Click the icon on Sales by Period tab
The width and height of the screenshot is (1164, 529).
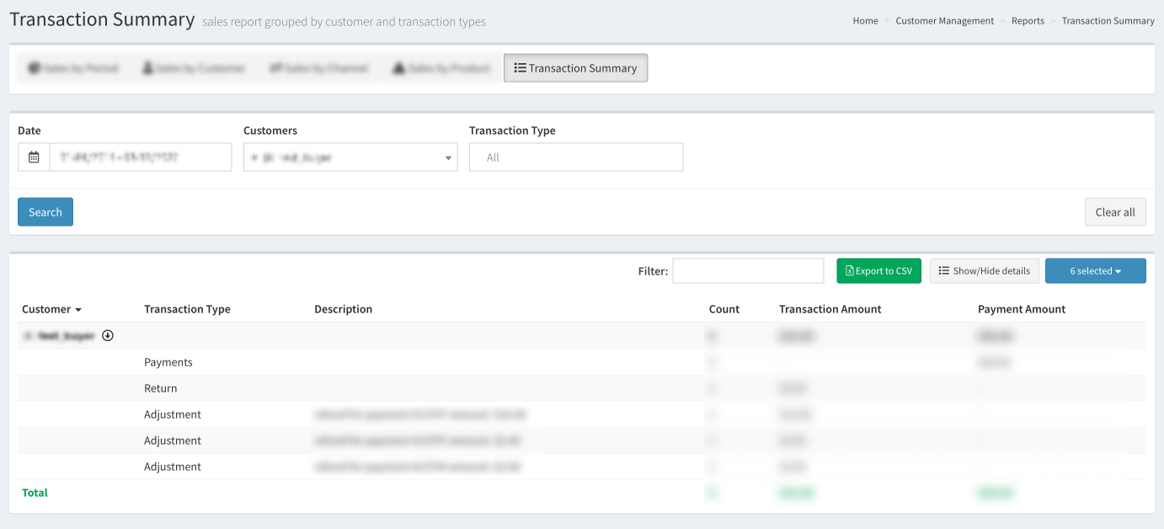[x=34, y=68]
